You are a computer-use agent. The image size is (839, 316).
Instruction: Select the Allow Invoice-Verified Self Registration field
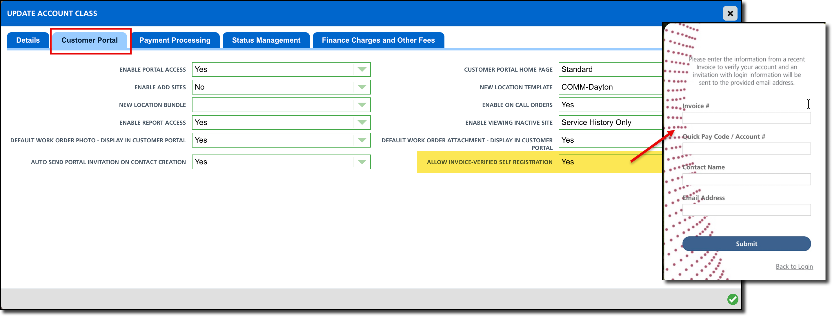(x=610, y=162)
